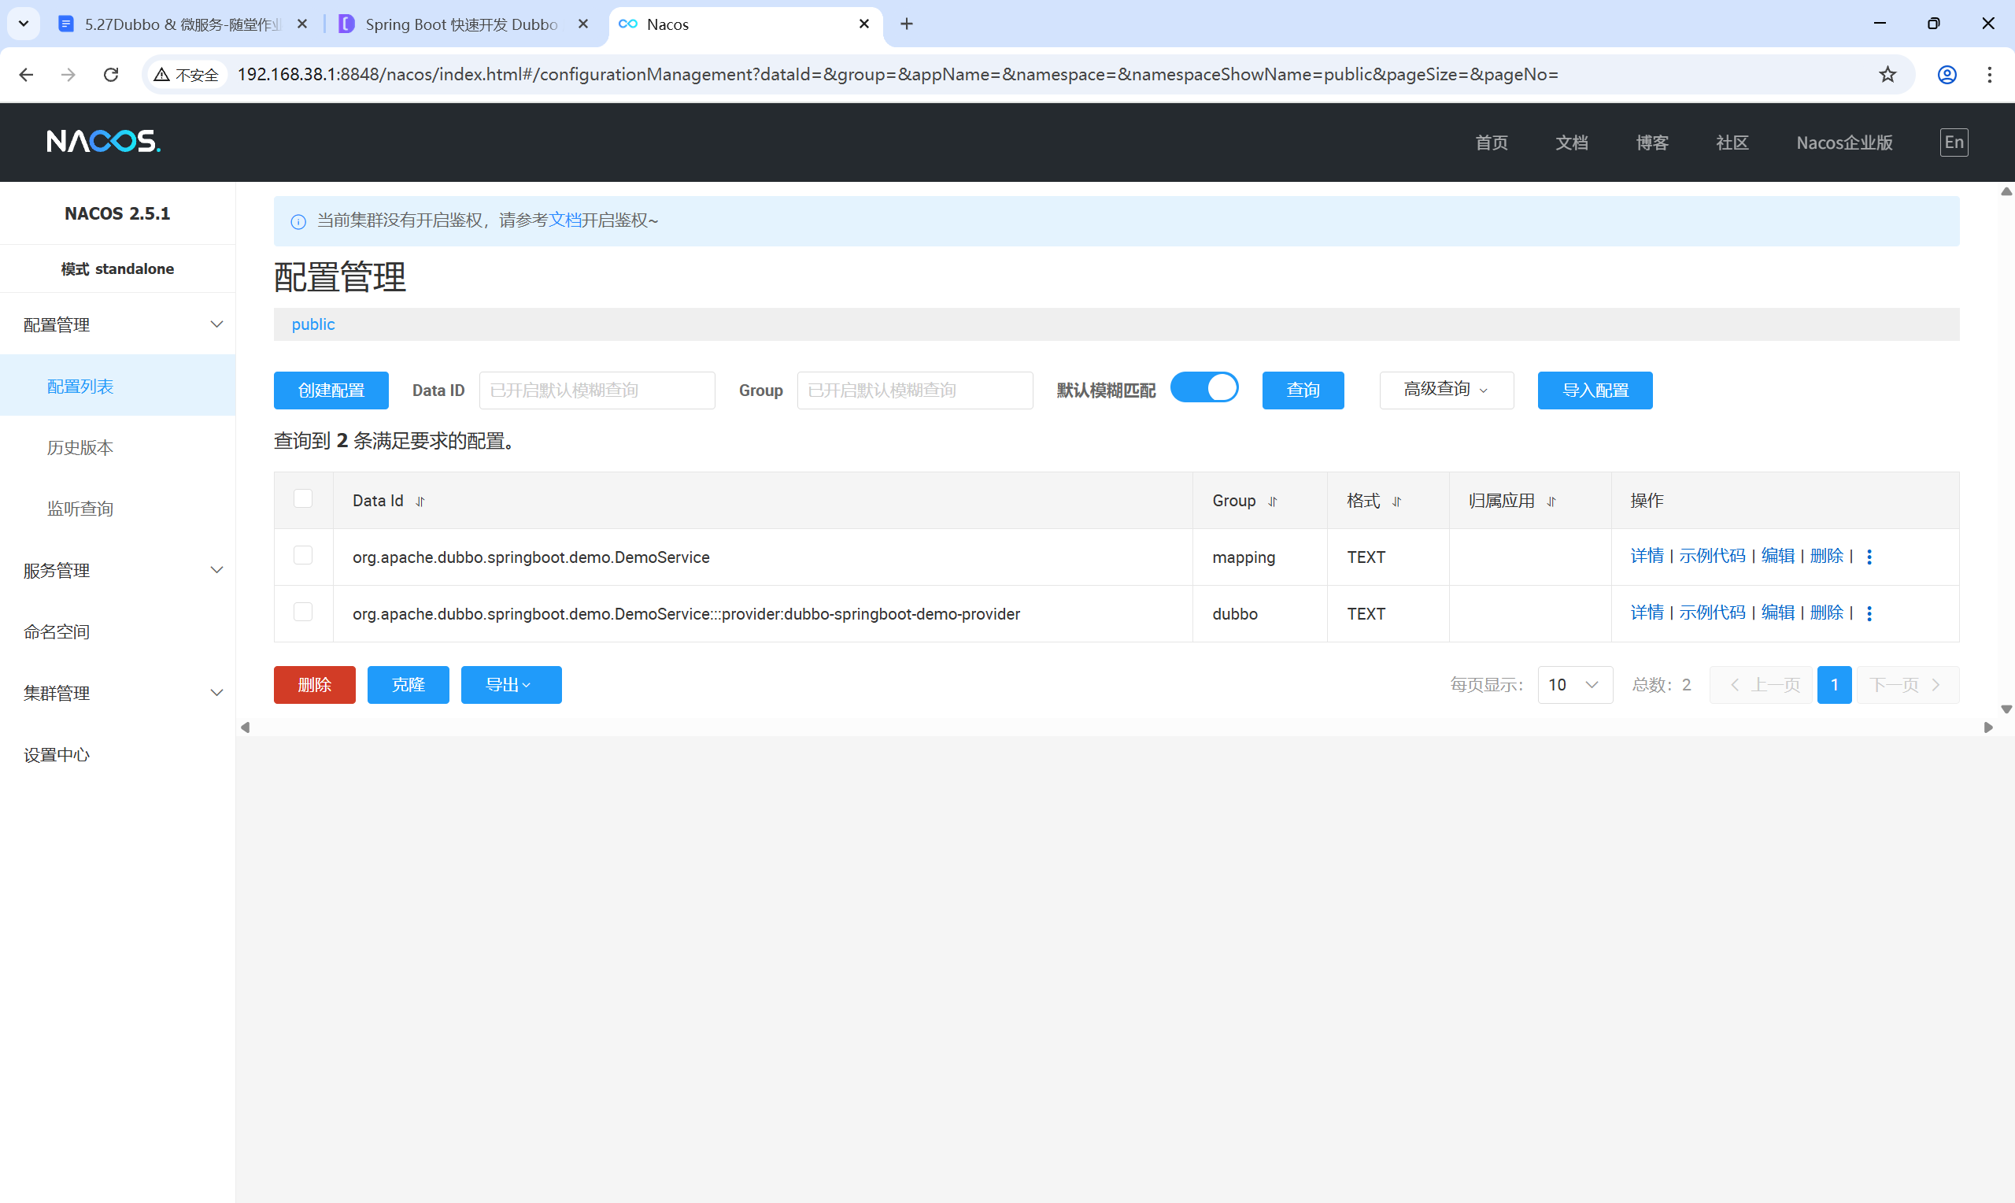Go to page 1 in pagination
Screen dimensions: 2015x1203
pyautogui.click(x=1834, y=685)
